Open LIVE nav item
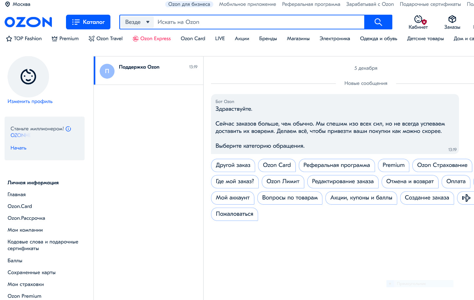Viewport: 474px width, 300px height. (220, 39)
